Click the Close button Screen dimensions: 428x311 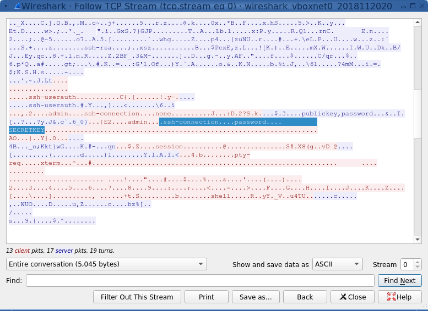coord(353,297)
